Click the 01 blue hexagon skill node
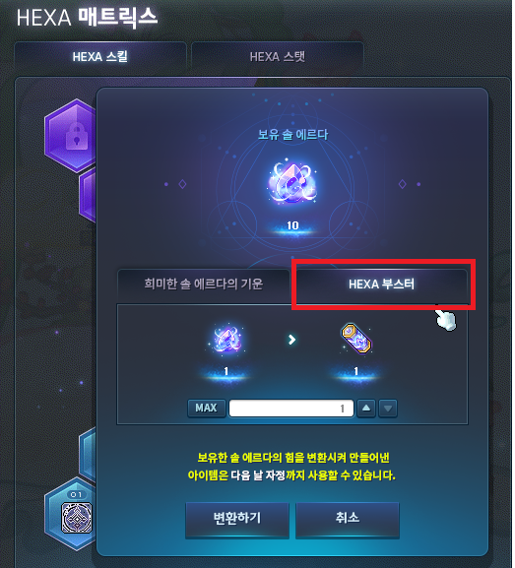The width and height of the screenshot is (515, 568). click(x=70, y=514)
